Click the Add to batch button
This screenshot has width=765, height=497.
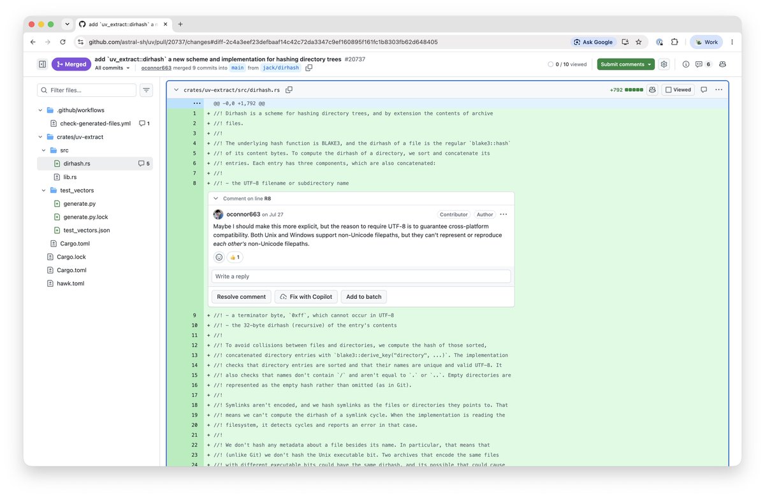(364, 297)
